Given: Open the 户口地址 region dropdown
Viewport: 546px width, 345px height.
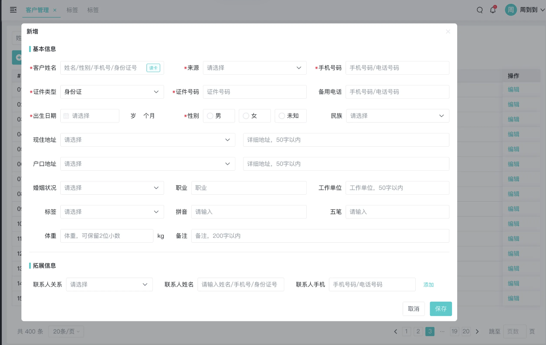Looking at the screenshot, I should [148, 164].
